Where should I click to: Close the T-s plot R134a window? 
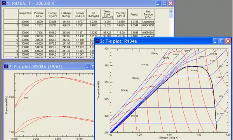click(228, 41)
